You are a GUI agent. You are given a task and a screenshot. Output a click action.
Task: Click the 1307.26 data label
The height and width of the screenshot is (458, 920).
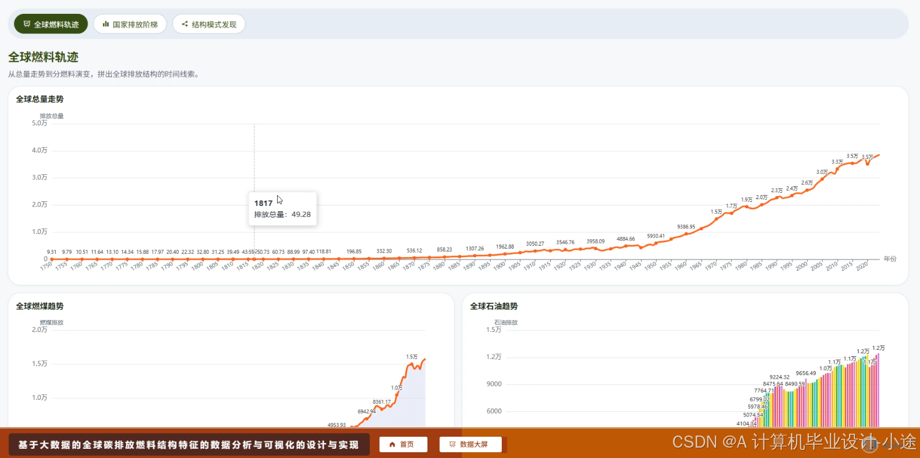coord(475,249)
